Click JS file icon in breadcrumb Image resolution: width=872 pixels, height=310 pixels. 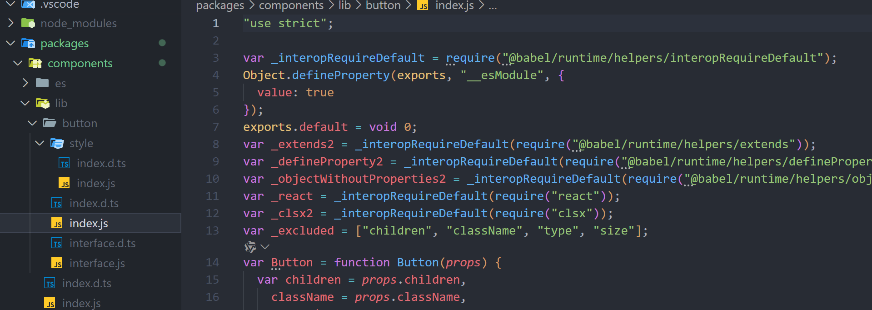pos(423,5)
